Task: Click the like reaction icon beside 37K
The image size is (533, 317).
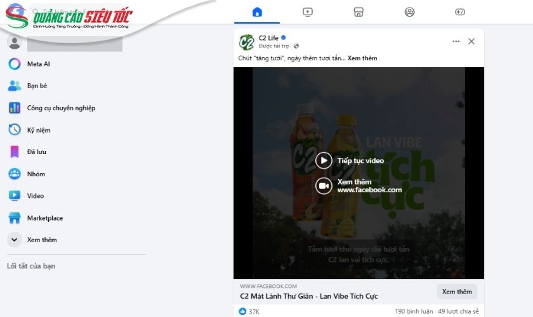Action: point(242,311)
